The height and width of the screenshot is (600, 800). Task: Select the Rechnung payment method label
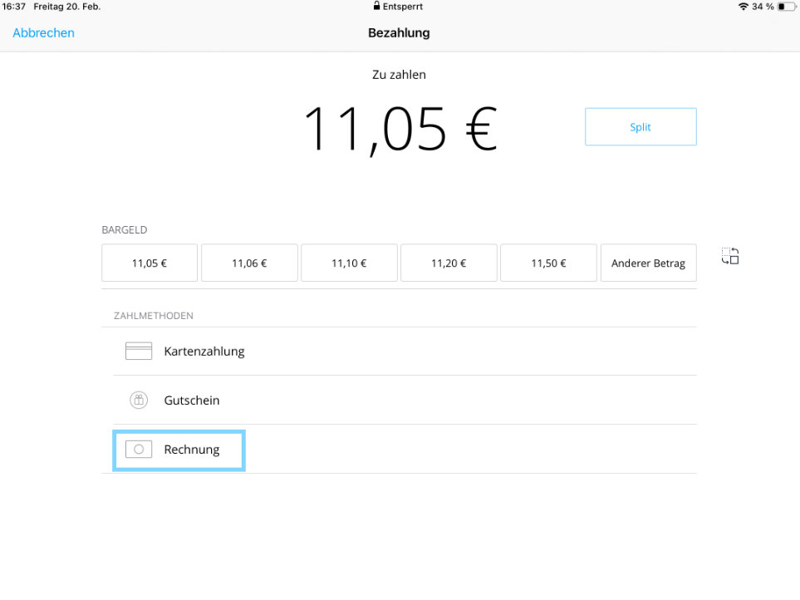192,450
